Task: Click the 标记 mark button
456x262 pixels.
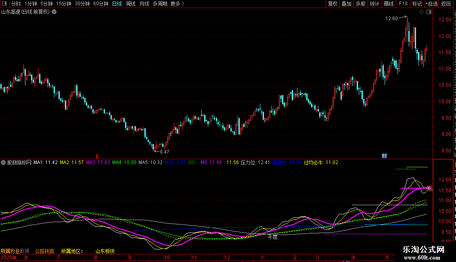Action: (x=417, y=4)
